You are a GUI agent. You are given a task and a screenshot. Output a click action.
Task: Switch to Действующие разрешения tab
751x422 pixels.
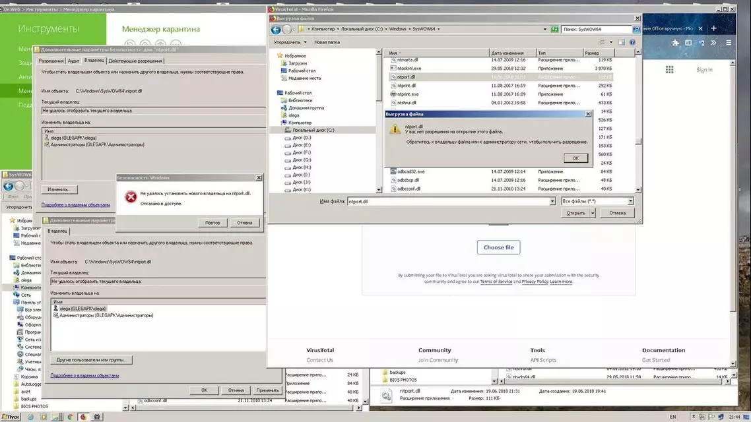(x=135, y=61)
